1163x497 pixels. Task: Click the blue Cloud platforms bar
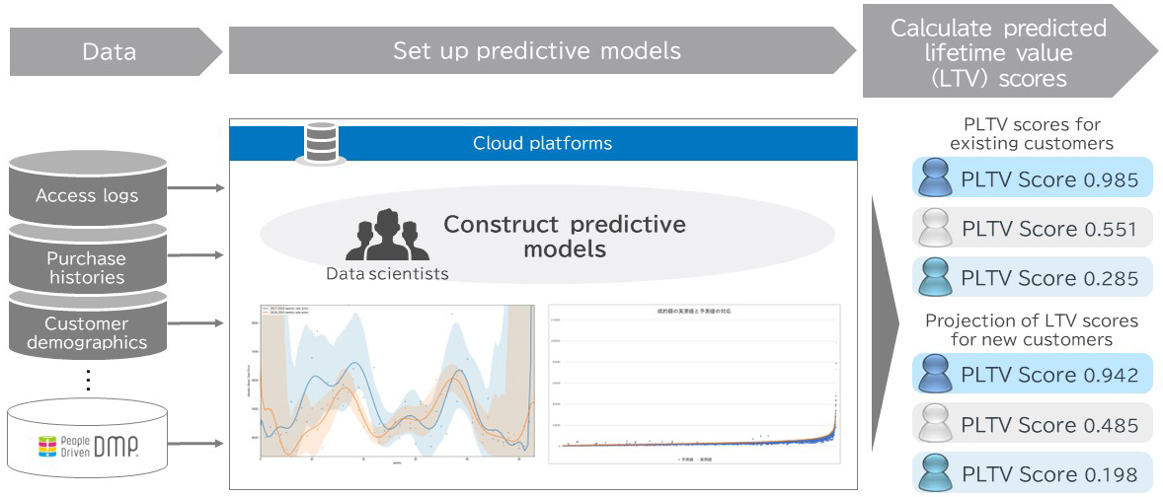coord(542,143)
